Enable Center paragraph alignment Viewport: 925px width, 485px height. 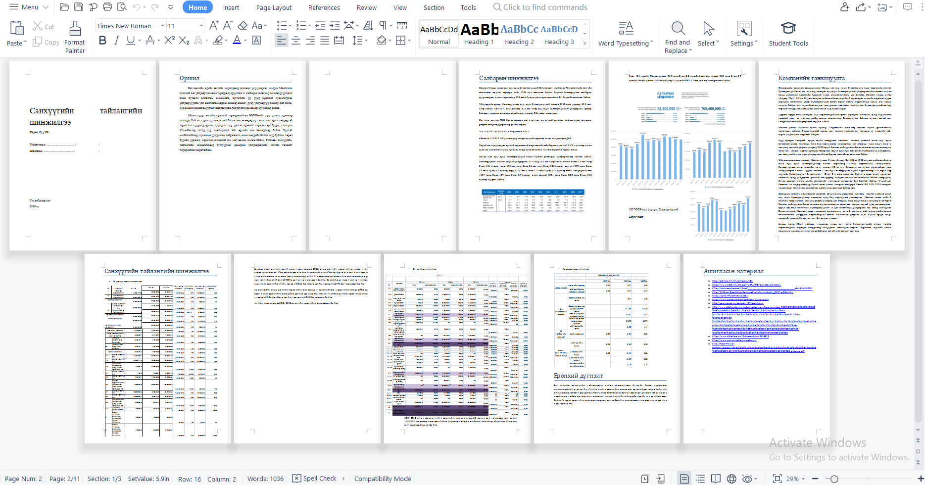click(296, 41)
